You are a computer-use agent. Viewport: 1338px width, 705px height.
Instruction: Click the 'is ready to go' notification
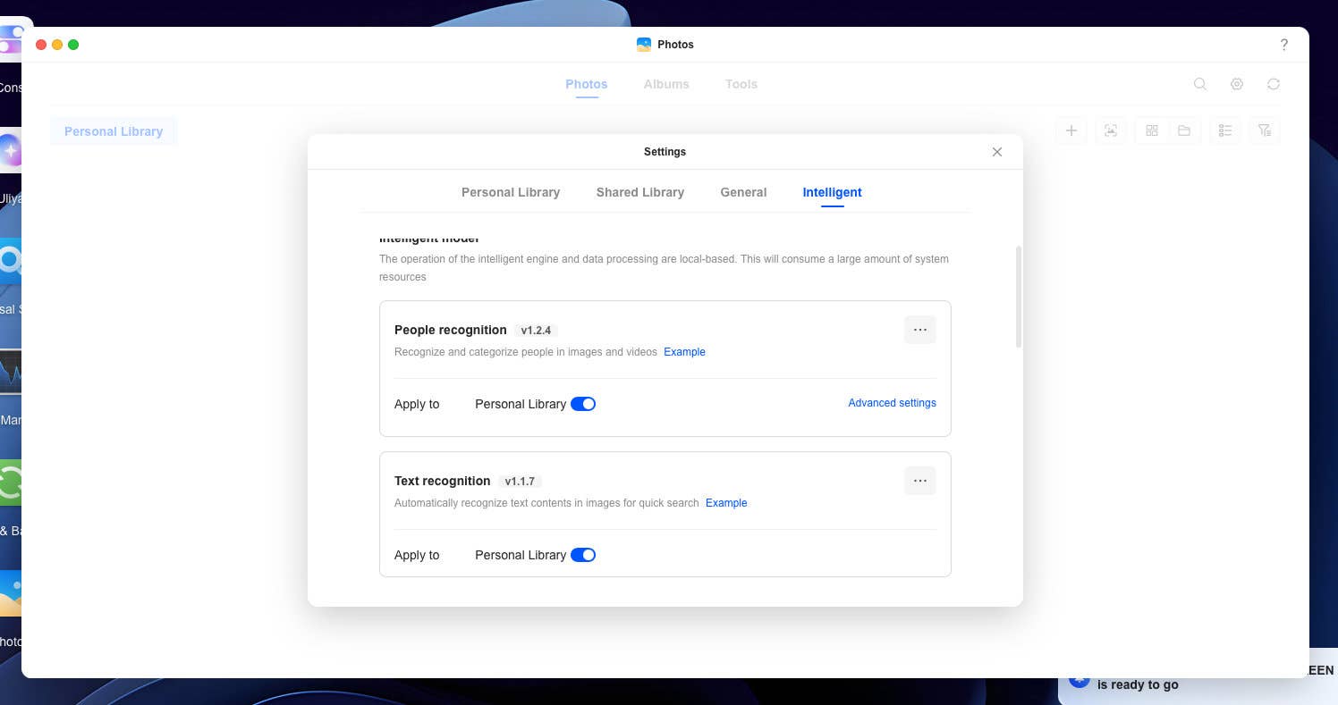[x=1198, y=677]
